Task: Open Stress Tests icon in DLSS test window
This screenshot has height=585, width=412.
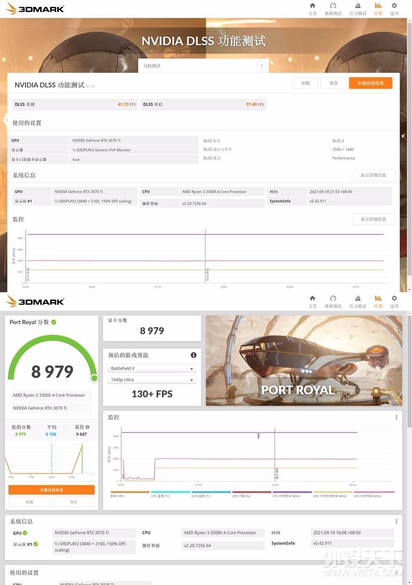Action: point(358,5)
